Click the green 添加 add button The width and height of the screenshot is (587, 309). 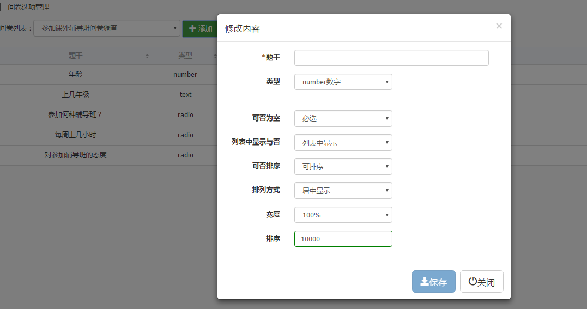coord(201,28)
